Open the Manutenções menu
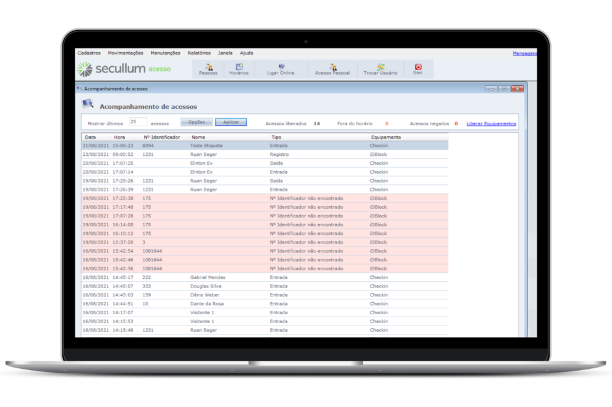The width and height of the screenshot is (612, 407). tap(165, 53)
